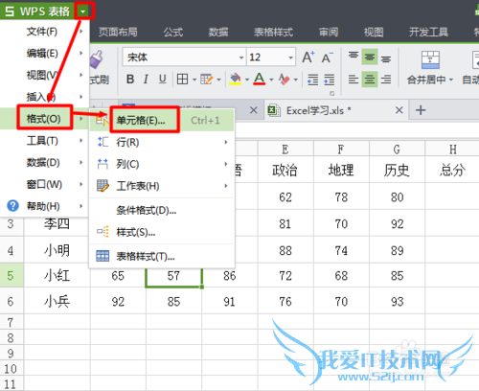
Task: Expand the 列(C) submenu
Action: [127, 164]
